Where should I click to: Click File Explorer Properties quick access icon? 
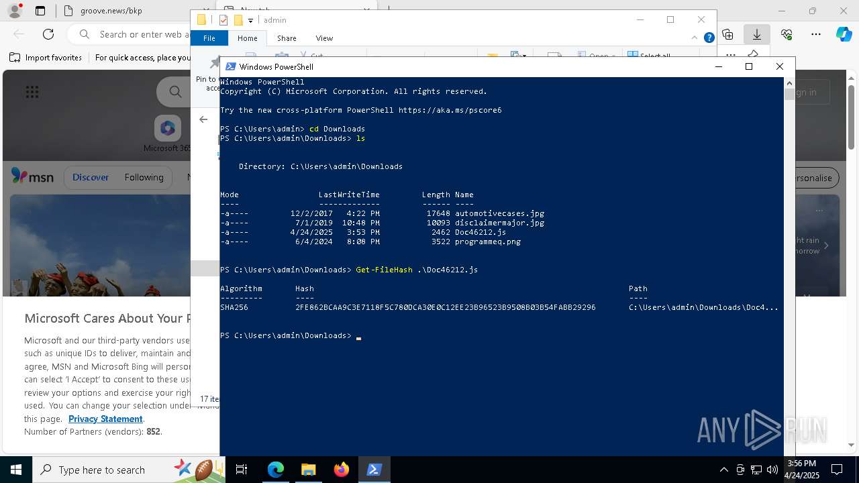pos(223,20)
